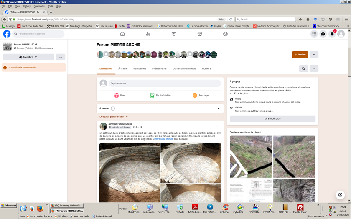Click the En voir plus link
Image resolution: width=351 pixels, height=219 pixels.
(x=241, y=93)
